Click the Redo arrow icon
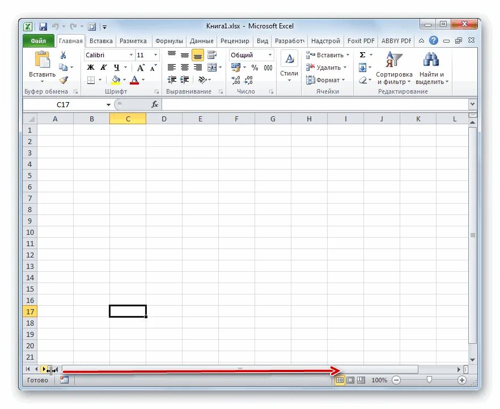 pos(73,27)
